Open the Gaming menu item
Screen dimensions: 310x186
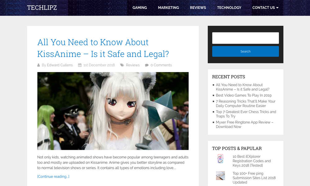coord(139,8)
